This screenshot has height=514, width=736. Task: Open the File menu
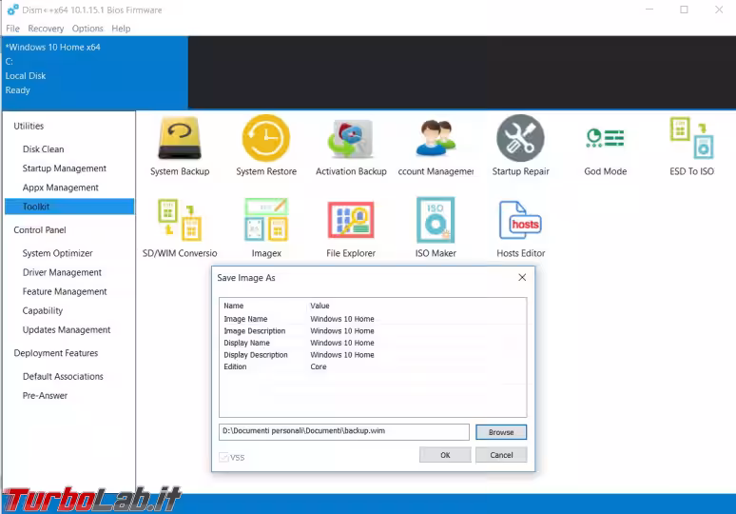(x=12, y=29)
